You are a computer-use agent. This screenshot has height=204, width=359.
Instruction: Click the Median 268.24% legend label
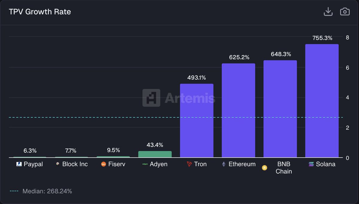point(47,191)
